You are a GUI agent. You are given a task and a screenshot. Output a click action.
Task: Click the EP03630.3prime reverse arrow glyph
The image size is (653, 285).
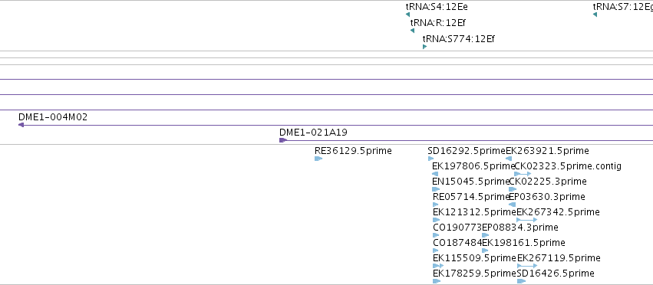click(x=513, y=205)
